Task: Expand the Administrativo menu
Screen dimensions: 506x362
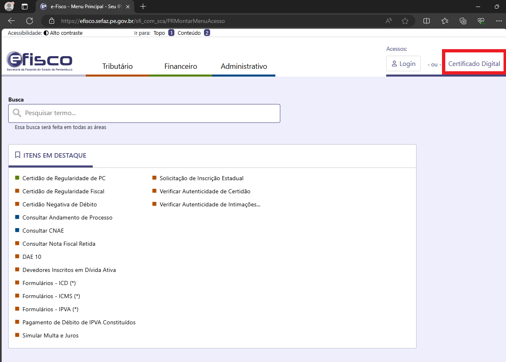Action: point(244,66)
